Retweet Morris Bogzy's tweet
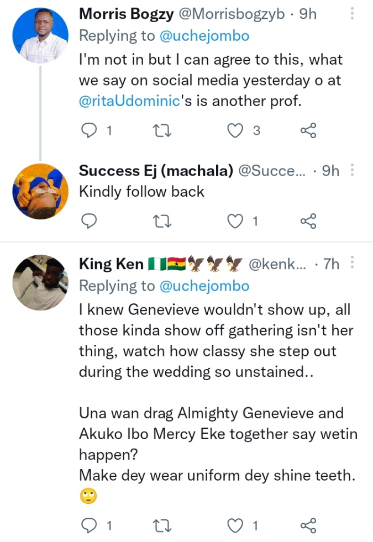This screenshot has height=542, width=373. point(162,130)
